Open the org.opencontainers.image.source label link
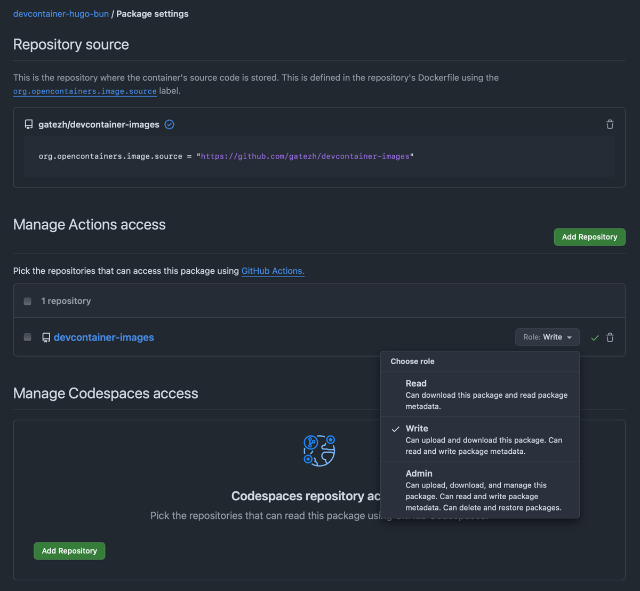Image resolution: width=640 pixels, height=591 pixels. (x=85, y=91)
